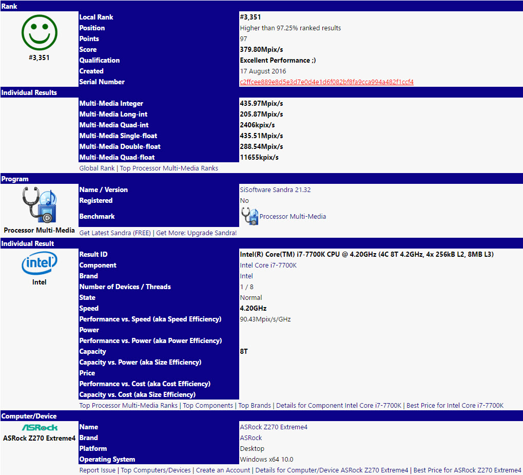Open the Top Components link
This screenshot has height=475, width=523.
point(208,405)
